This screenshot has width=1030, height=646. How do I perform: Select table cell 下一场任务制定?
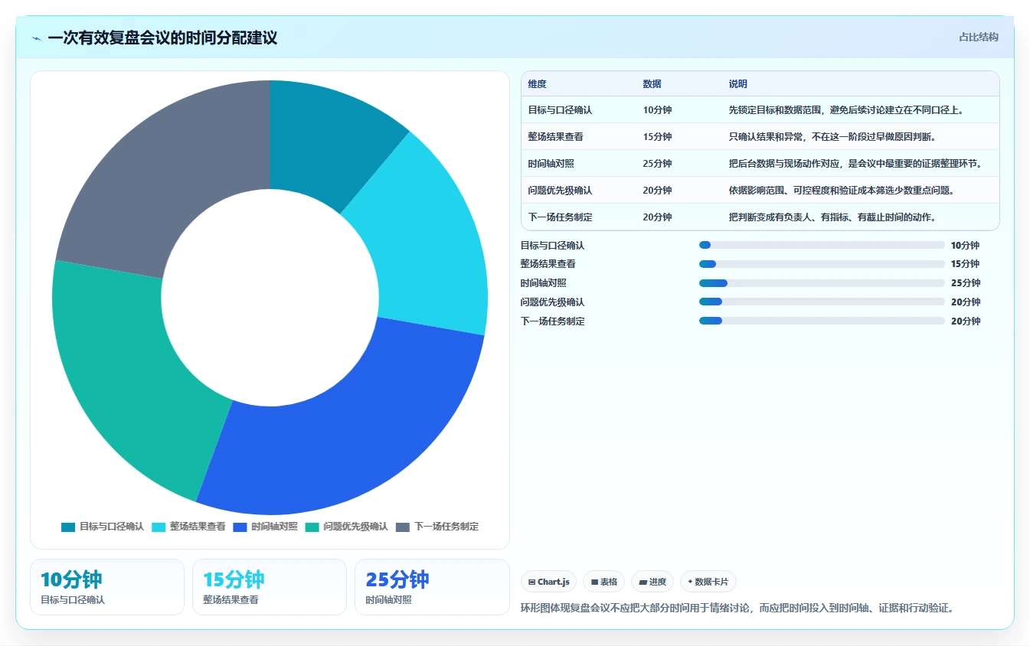560,217
